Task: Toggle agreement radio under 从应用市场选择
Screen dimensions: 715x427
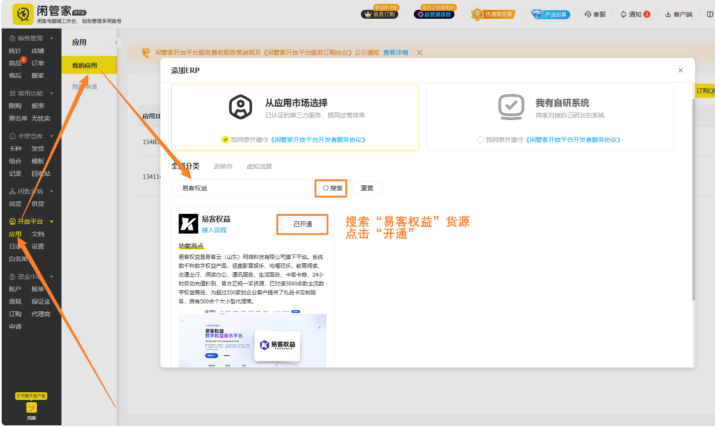Action: (x=226, y=140)
